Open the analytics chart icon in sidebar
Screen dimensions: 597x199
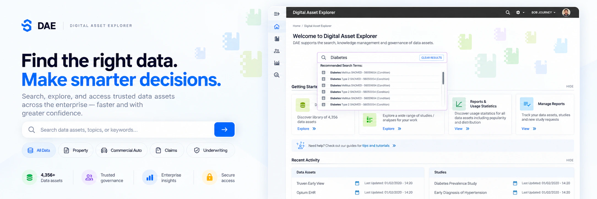click(277, 63)
